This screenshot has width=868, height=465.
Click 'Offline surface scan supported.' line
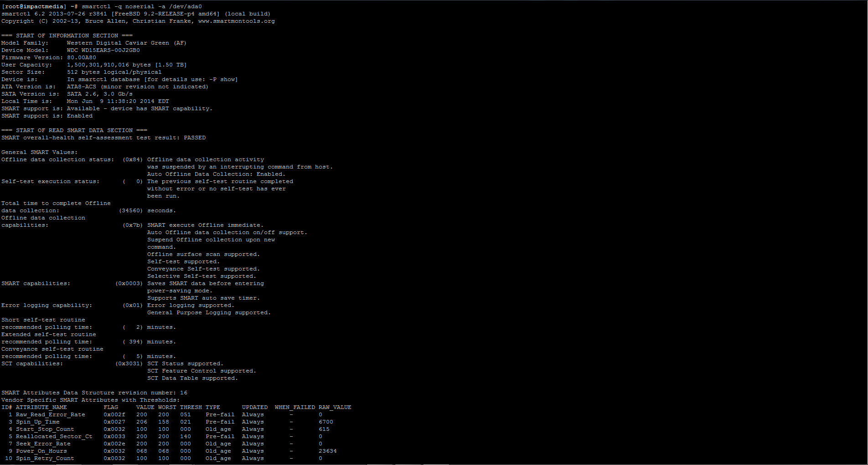pos(203,255)
